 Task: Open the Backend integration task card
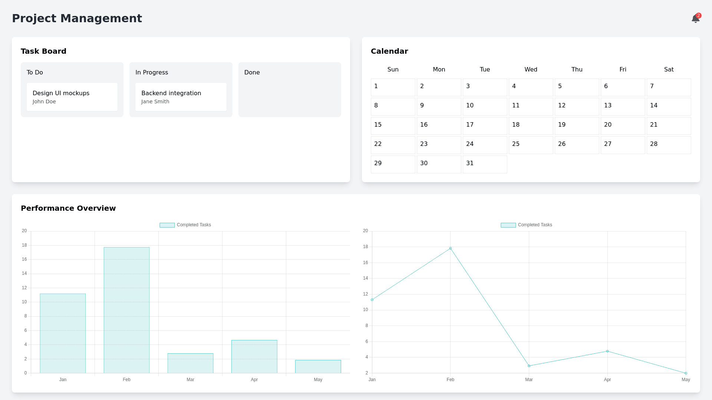coord(181,97)
